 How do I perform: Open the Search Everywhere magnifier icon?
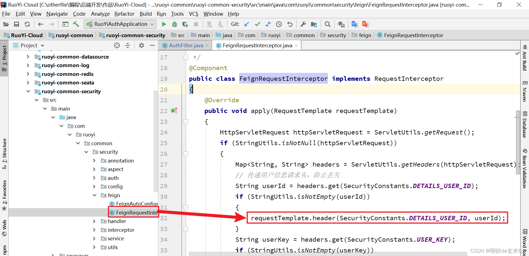327,24
